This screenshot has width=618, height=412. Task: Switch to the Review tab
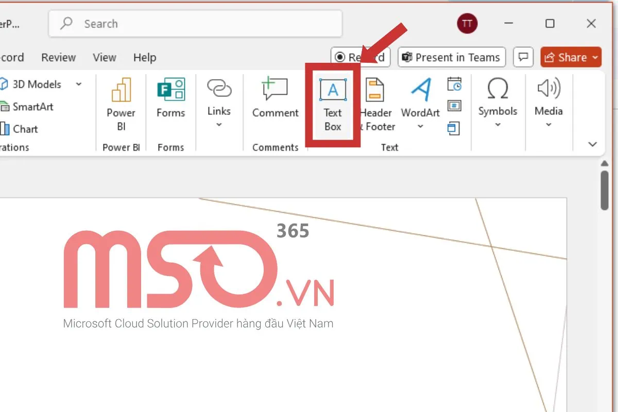coord(58,57)
